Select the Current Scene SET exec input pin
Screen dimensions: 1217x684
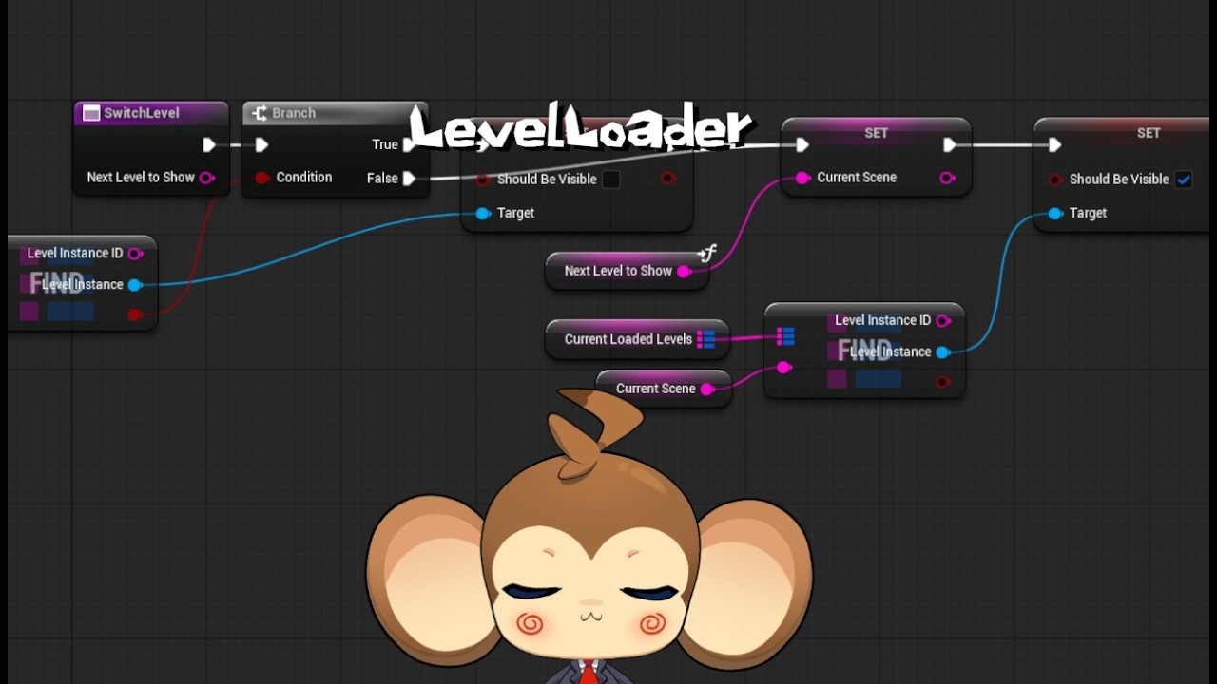802,145
